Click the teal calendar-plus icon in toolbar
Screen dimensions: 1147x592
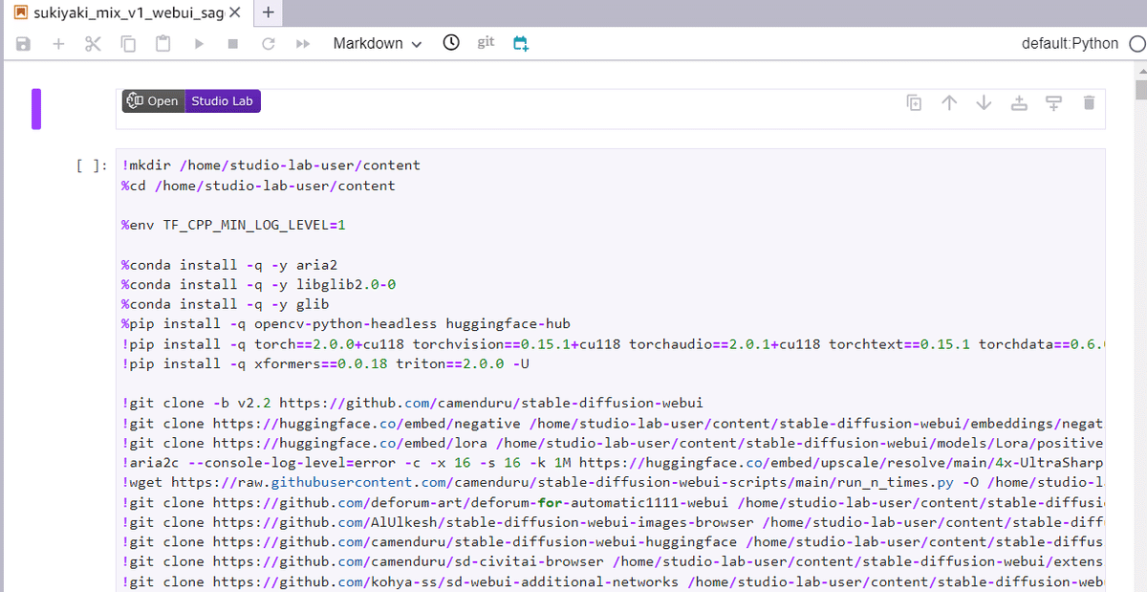[x=521, y=44]
